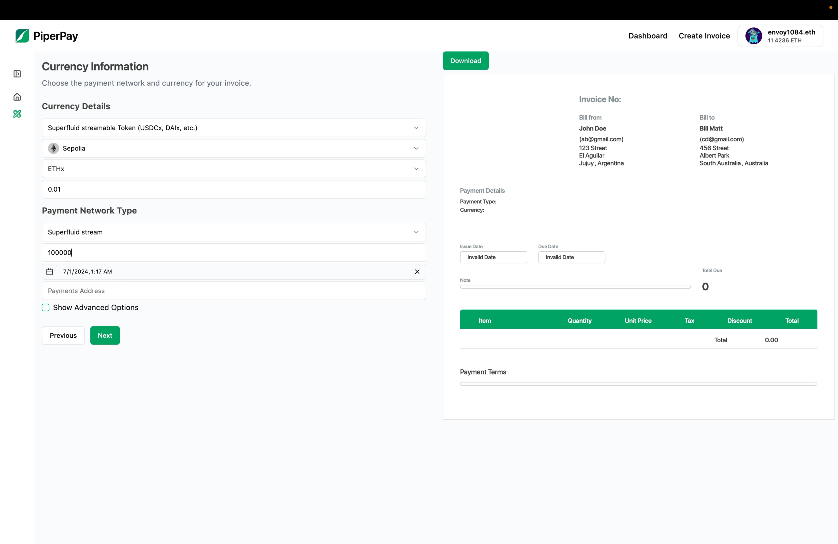Image resolution: width=838 pixels, height=544 pixels.
Task: Click the envoy1084.eth wallet avatar
Action: pos(754,36)
